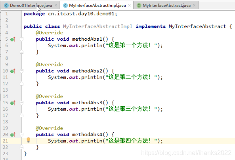Click the MyInterfaceAbstractImpl class name
235x160 pixels.
97,26
